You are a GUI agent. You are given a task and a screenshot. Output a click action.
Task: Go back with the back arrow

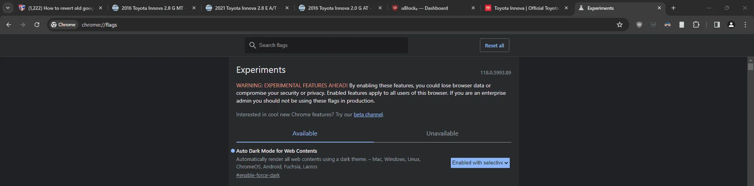tap(9, 25)
